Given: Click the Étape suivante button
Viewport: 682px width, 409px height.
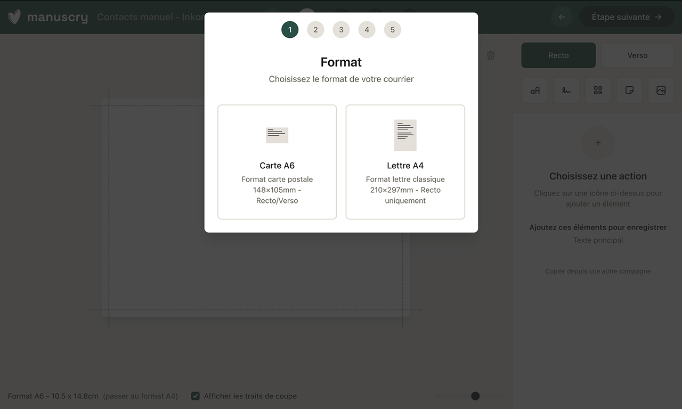Looking at the screenshot, I should (x=627, y=17).
